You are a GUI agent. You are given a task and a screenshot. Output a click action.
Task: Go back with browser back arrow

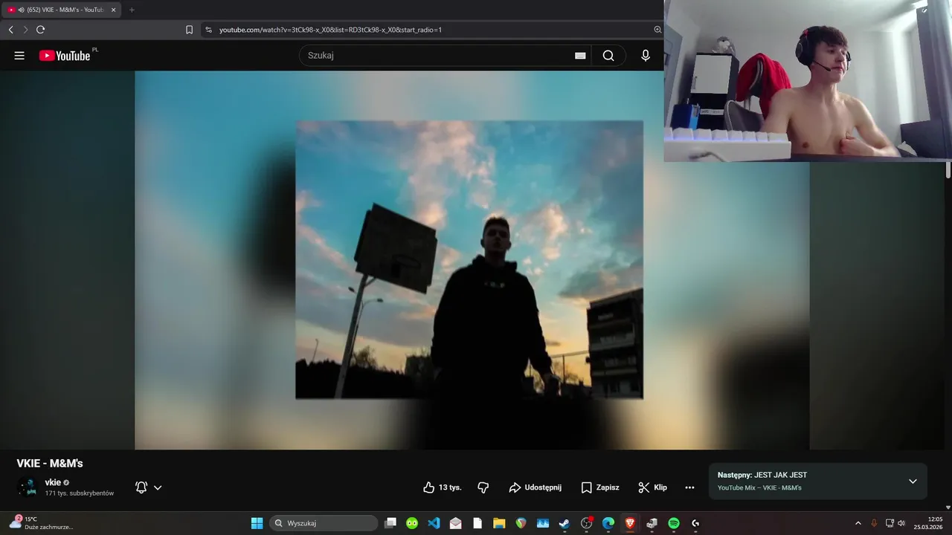(x=10, y=30)
